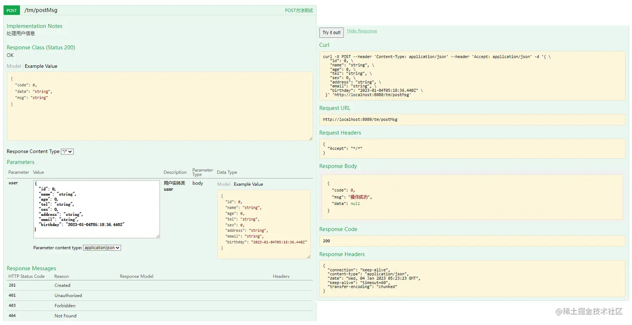
Task: Click the Response Messages heading
Action: coord(31,269)
